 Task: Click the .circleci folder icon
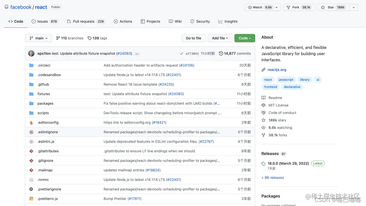[x=31, y=65]
